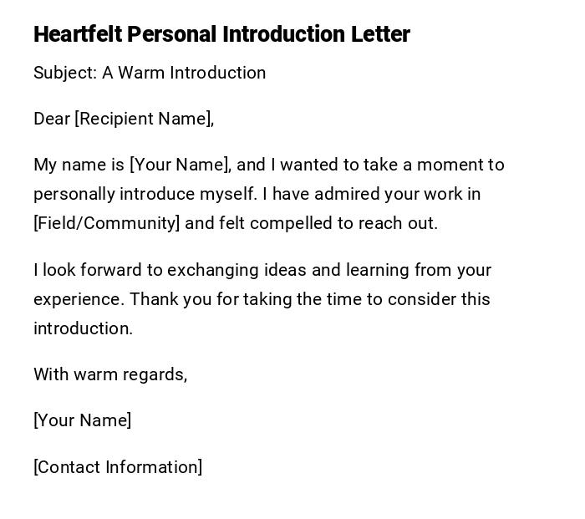The height and width of the screenshot is (519, 585).
Task: Click the word "experience." in the body
Action: (x=79, y=299)
